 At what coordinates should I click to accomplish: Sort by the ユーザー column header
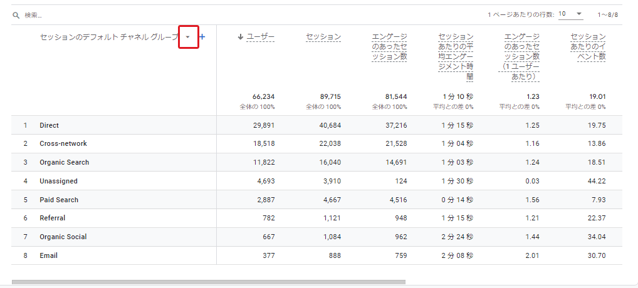click(261, 37)
